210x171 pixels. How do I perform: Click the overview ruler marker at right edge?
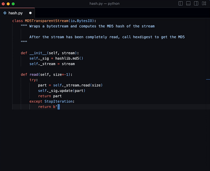tap(208, 80)
